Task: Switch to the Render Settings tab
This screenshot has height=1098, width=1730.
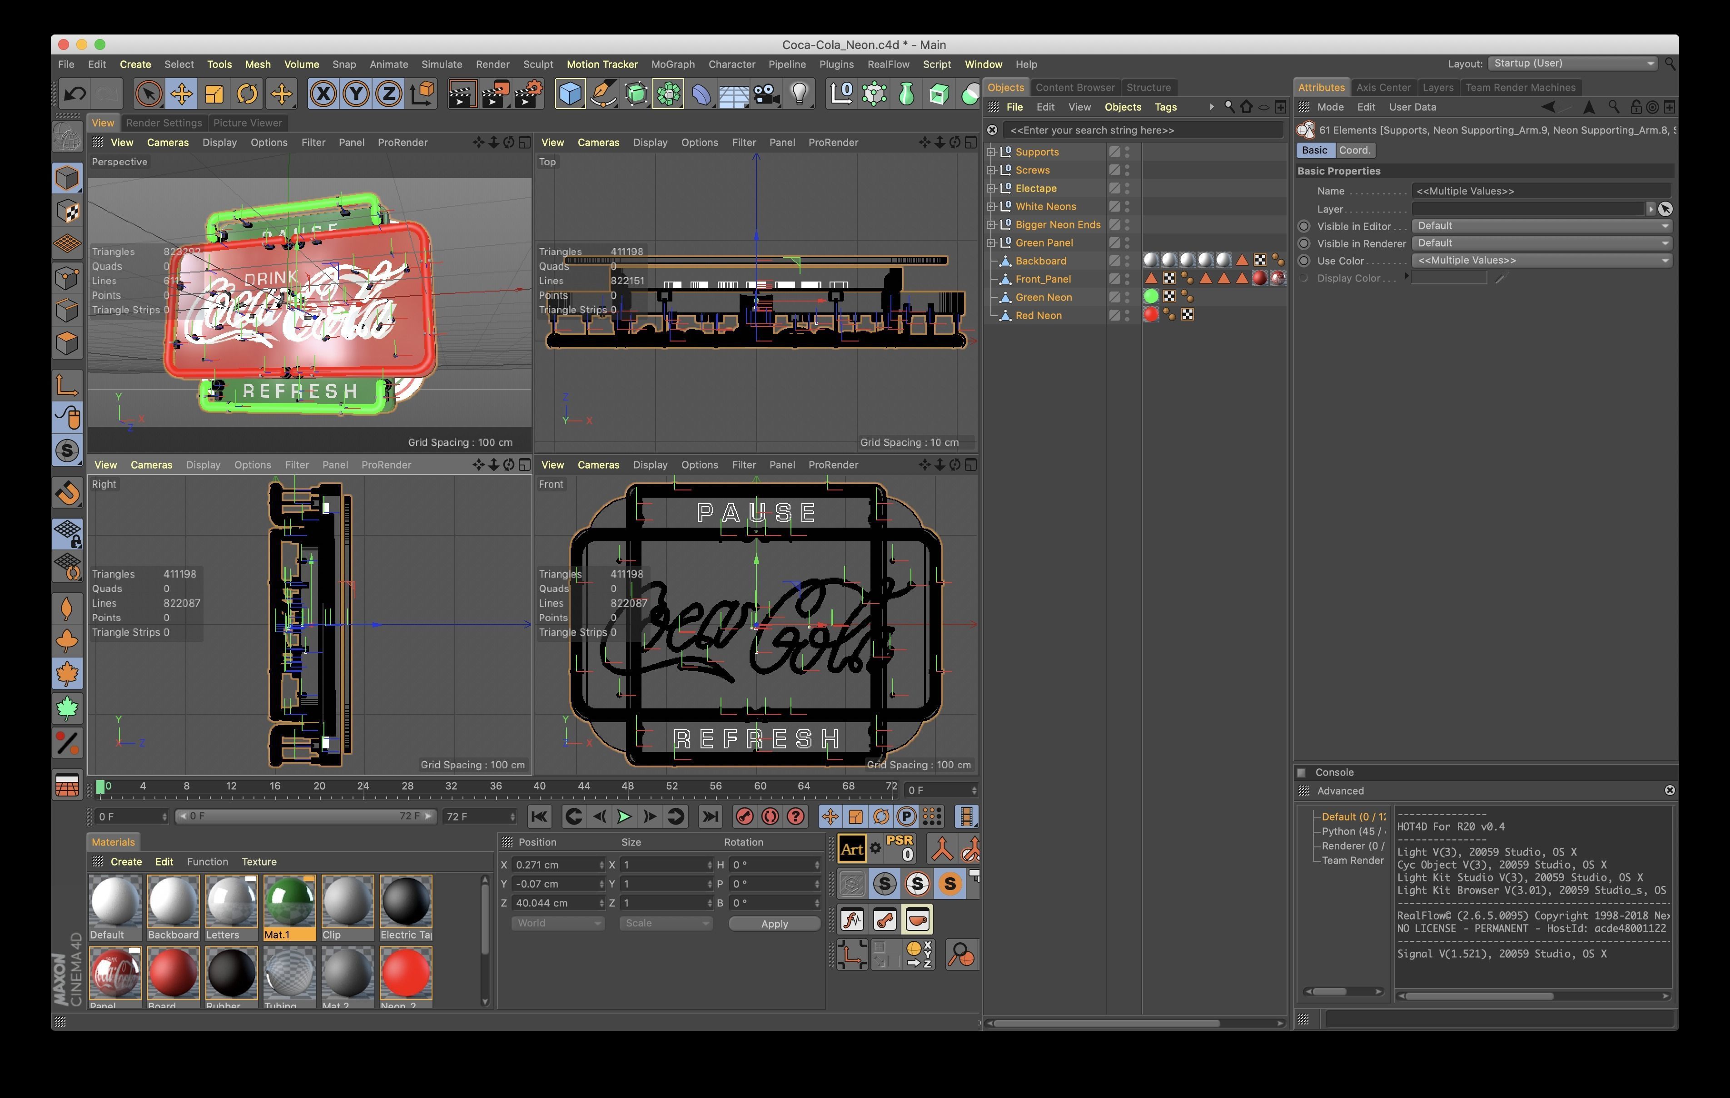Action: [164, 123]
